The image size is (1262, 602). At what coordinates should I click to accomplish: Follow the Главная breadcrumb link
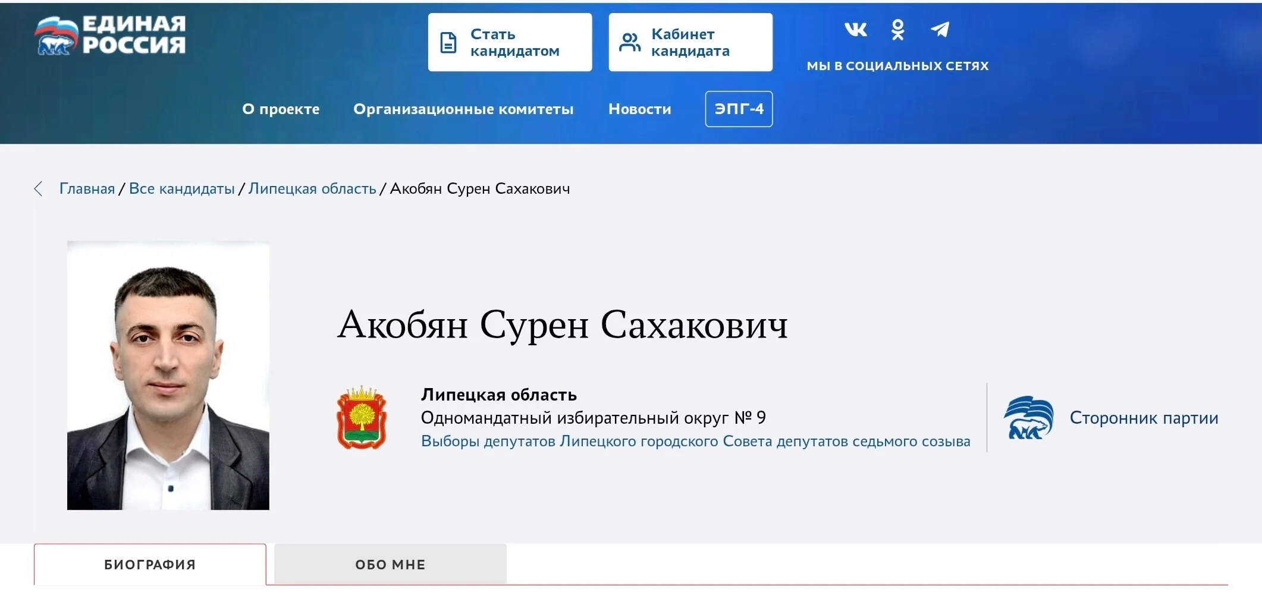point(87,189)
